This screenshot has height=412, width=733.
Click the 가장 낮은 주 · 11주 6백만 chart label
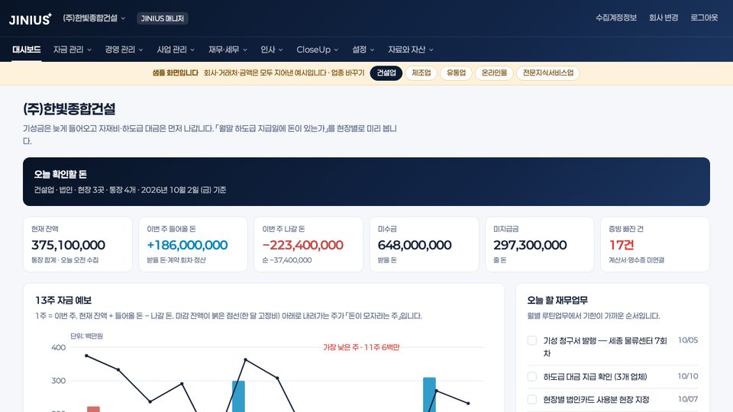361,347
